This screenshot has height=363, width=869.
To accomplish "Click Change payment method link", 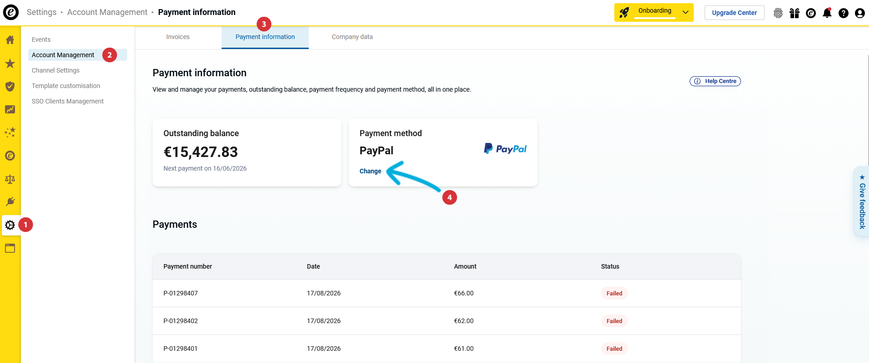I will (370, 171).
